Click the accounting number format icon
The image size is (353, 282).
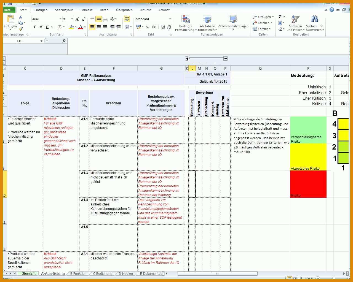pos(138,27)
